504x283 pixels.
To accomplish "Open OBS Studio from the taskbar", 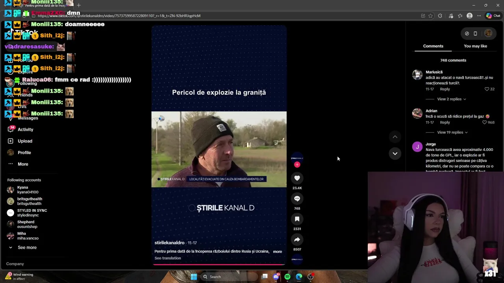I will pyautogui.click(x=311, y=277).
